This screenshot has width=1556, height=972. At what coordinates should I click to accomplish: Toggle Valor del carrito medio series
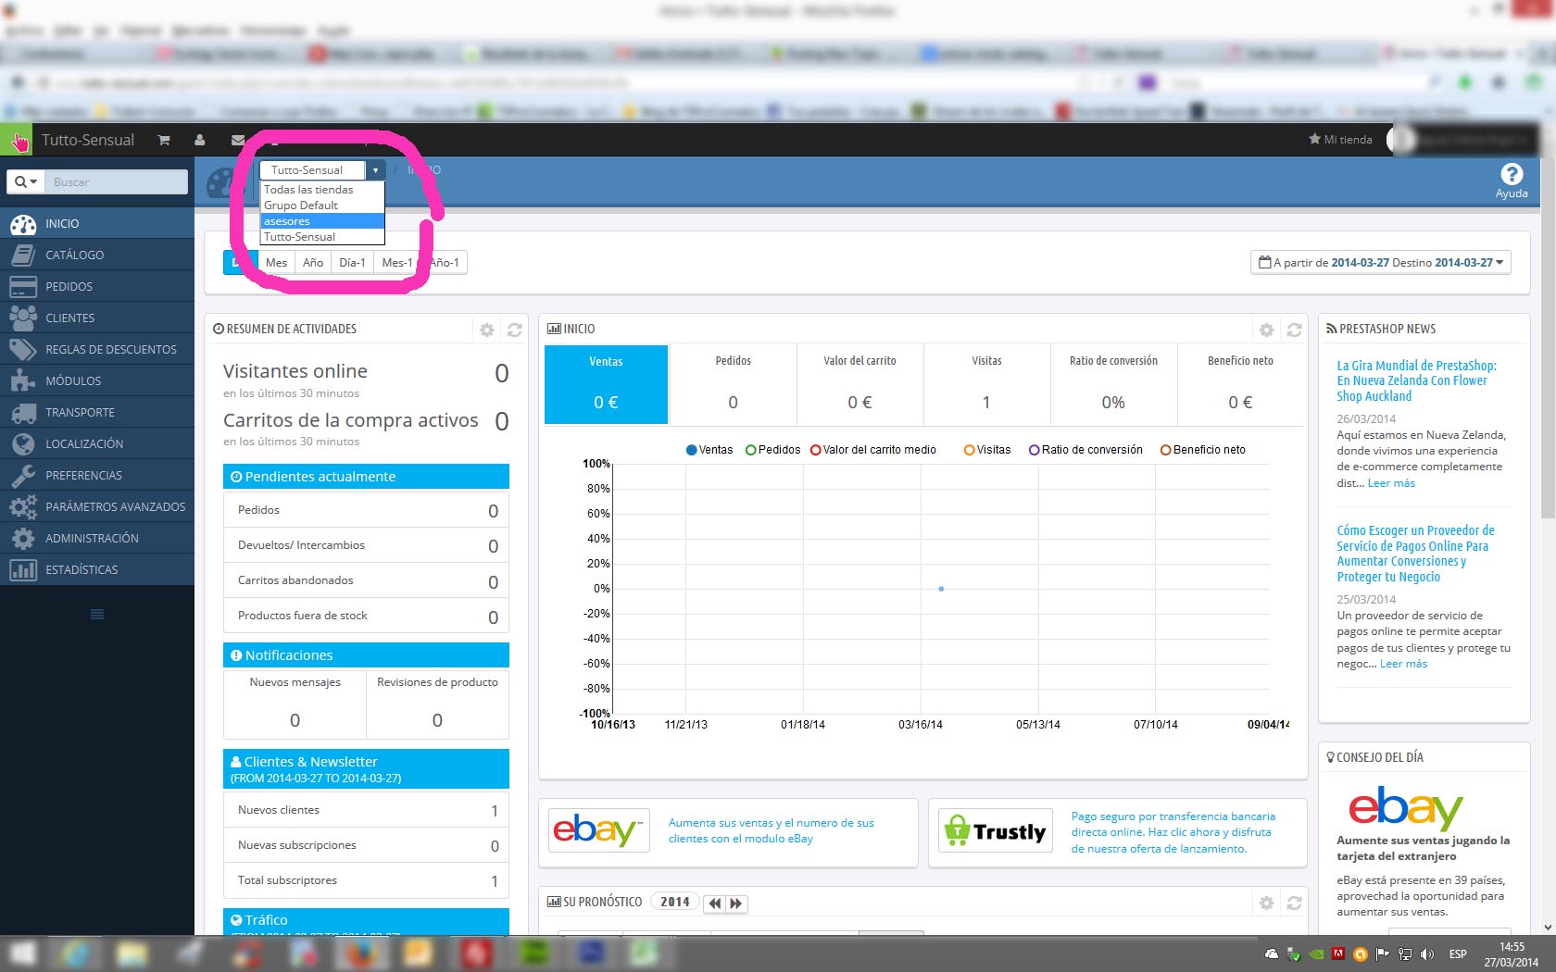click(x=873, y=450)
